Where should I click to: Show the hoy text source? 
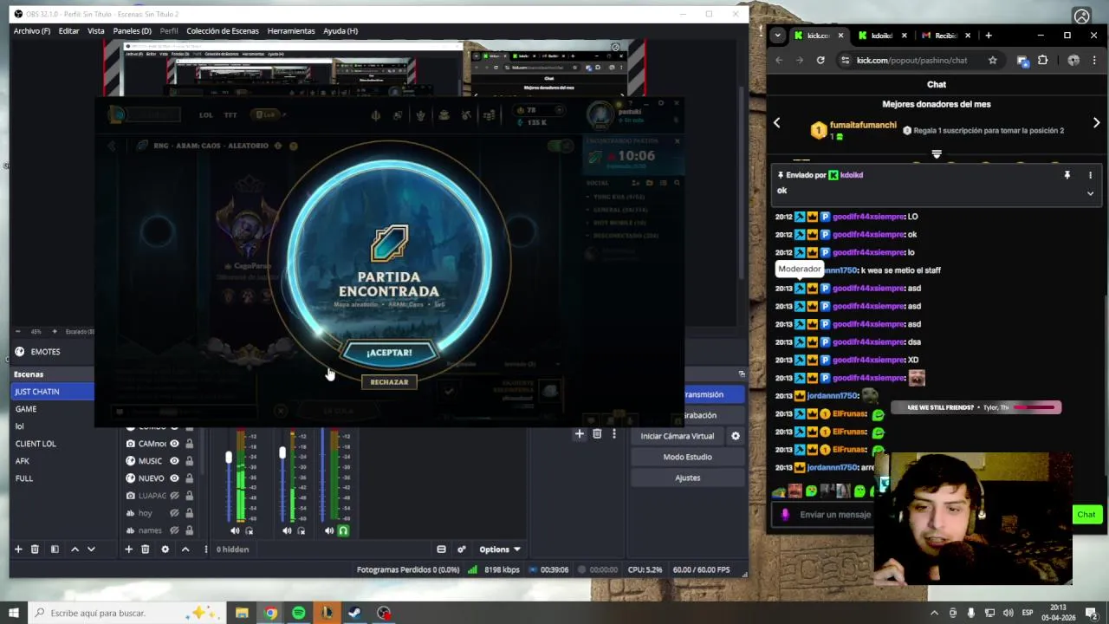[x=174, y=513]
